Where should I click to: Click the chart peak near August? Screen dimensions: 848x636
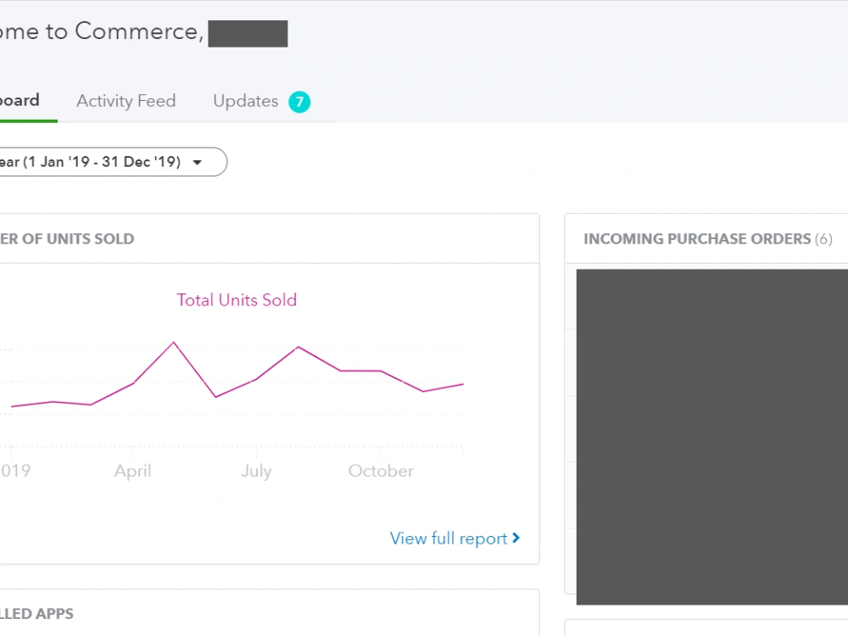tap(298, 347)
